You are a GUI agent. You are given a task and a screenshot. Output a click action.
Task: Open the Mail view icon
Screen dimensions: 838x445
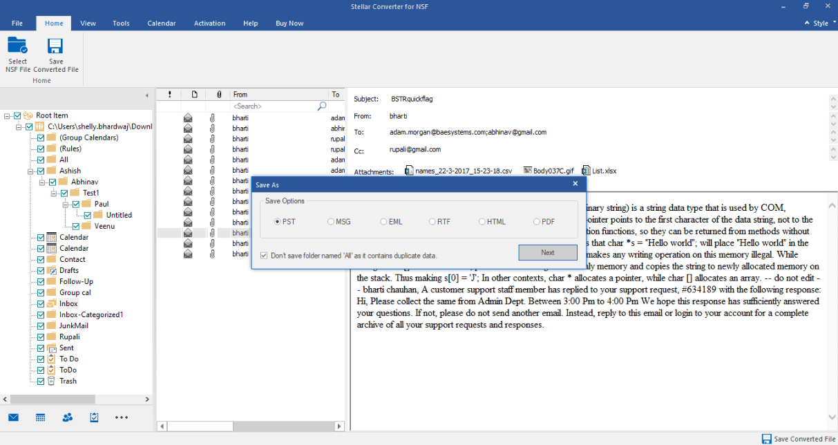pyautogui.click(x=14, y=417)
